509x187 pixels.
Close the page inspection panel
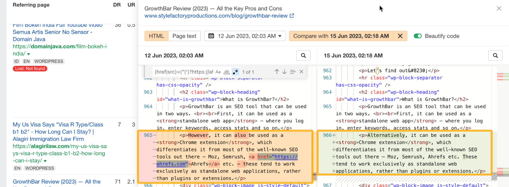click(499, 8)
